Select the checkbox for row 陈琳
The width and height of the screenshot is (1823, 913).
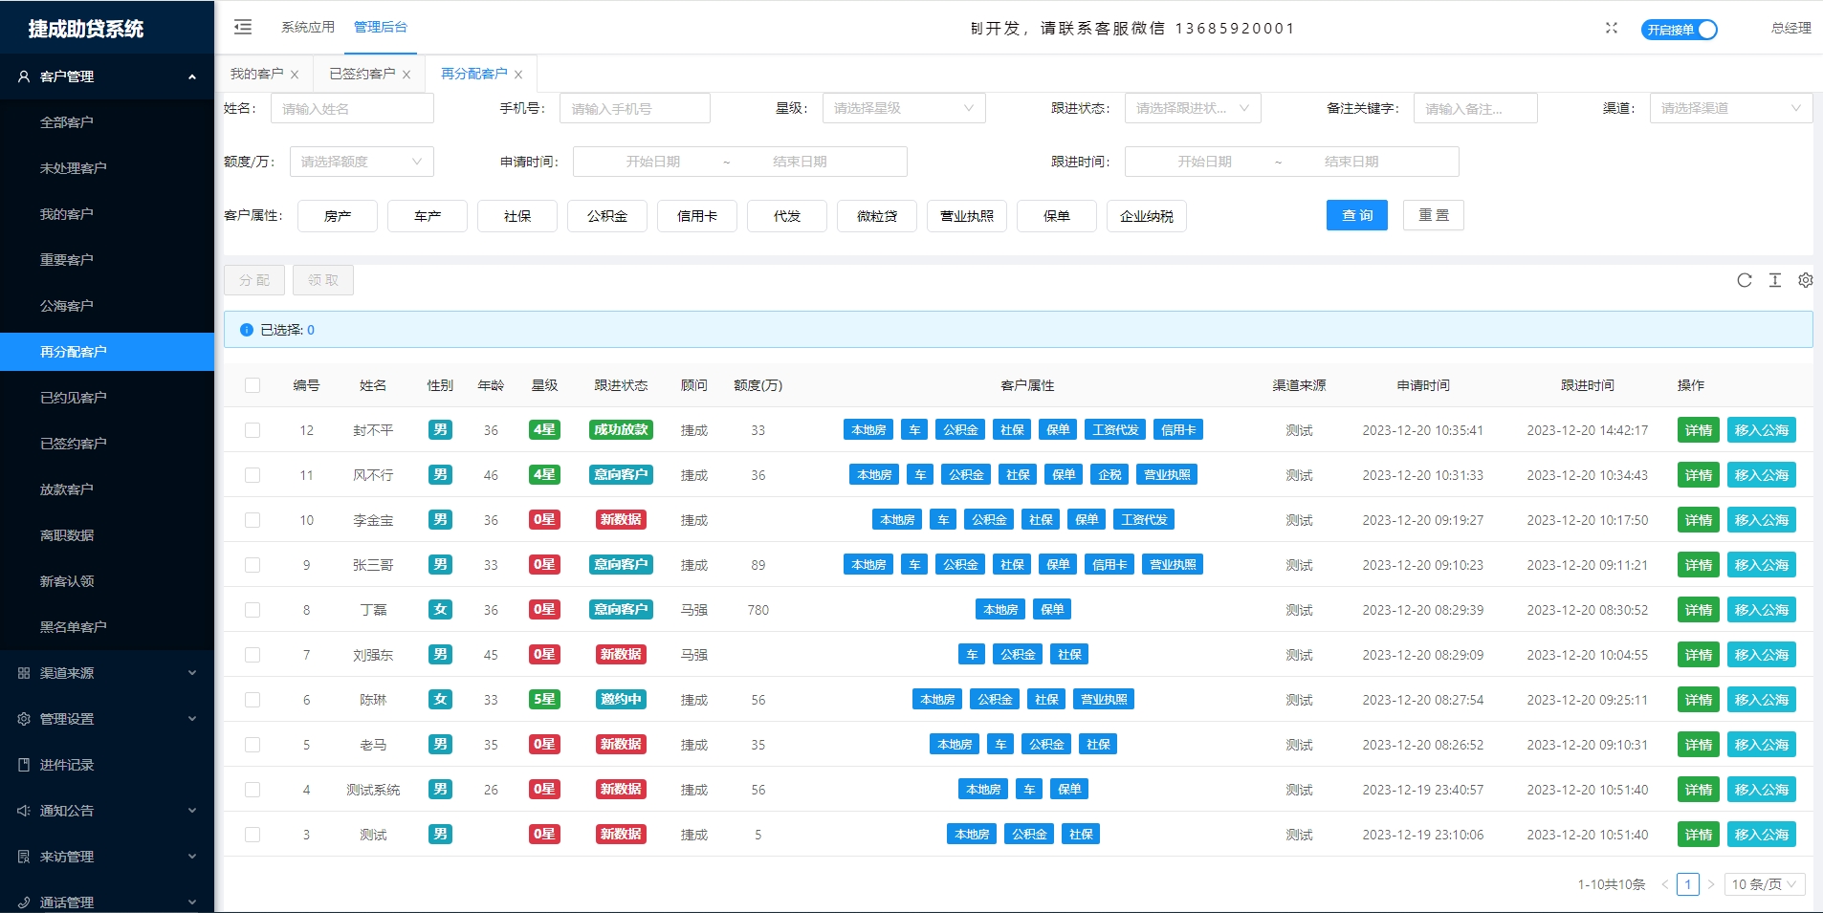(x=253, y=700)
